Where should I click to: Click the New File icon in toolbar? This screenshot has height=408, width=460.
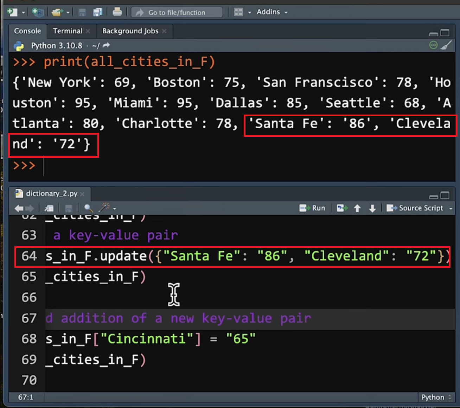click(12, 12)
